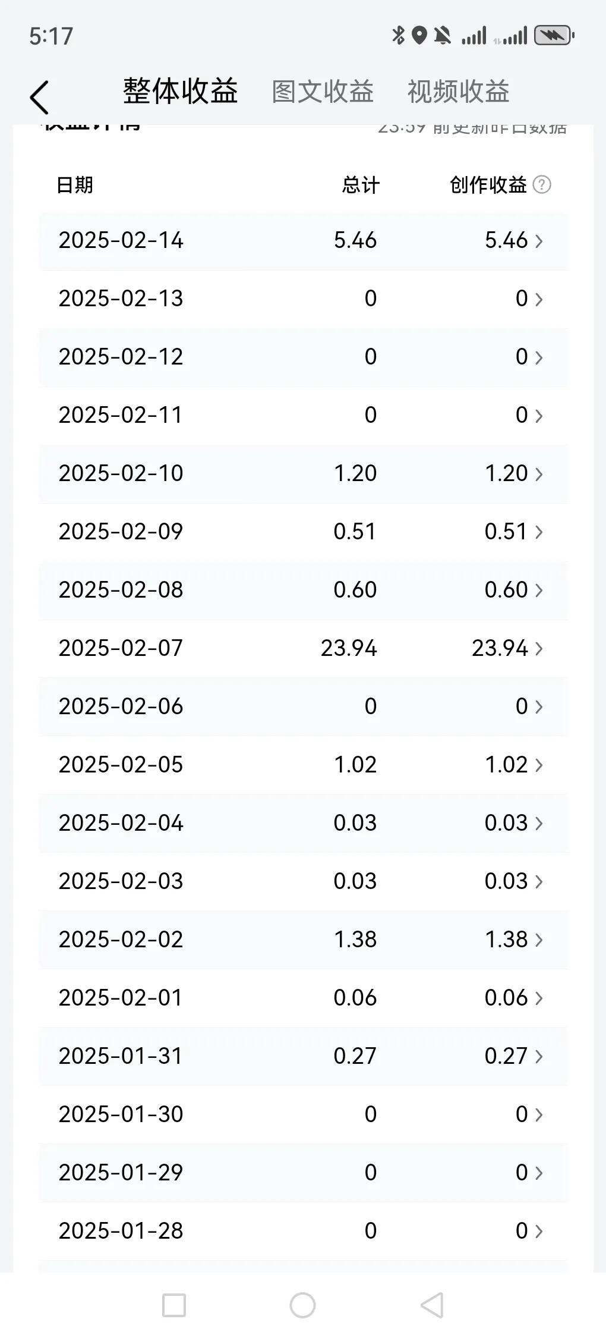Tap the muted bell status icon
The width and height of the screenshot is (606, 1338).
(443, 36)
